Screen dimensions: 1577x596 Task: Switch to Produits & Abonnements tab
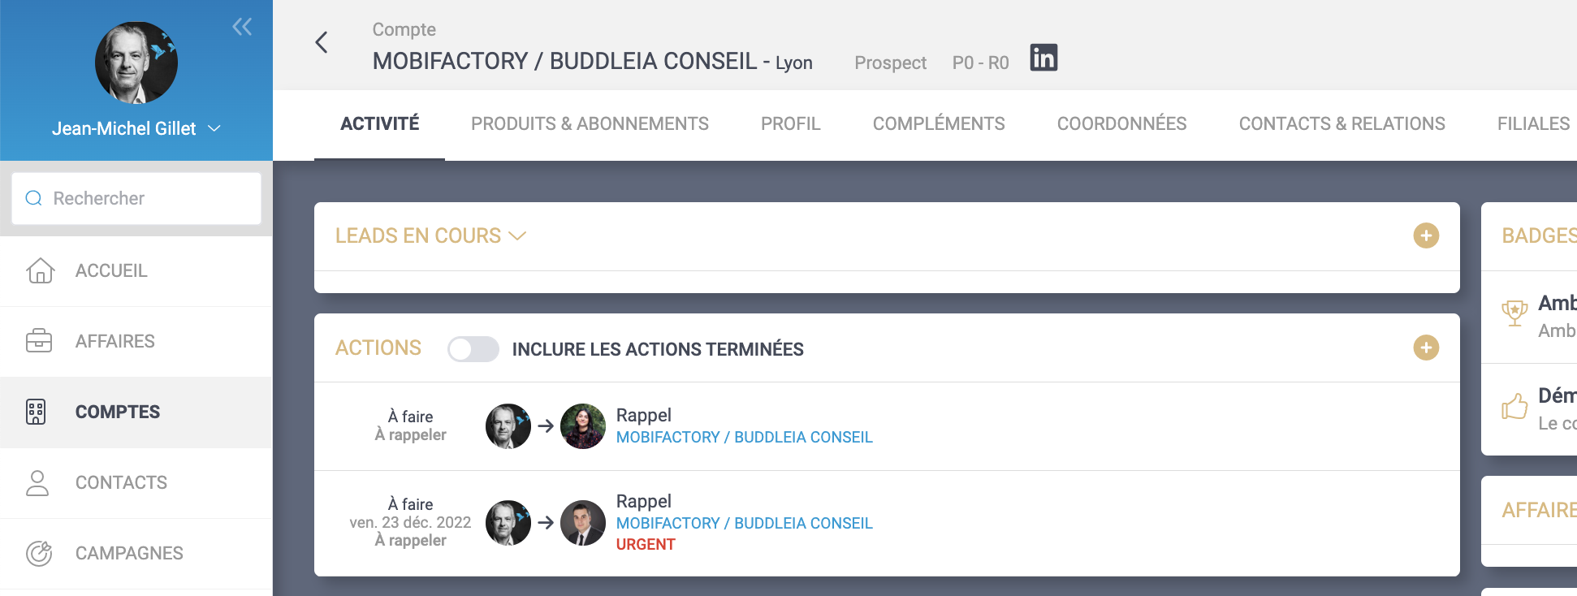(590, 123)
